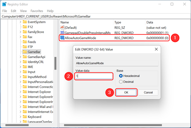The height and width of the screenshot is (128, 191).
Task: Select the GameBar folder icon
Action: coord(25,52)
